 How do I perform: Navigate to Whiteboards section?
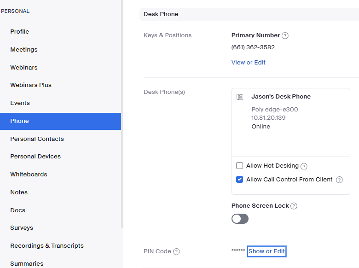tap(29, 175)
